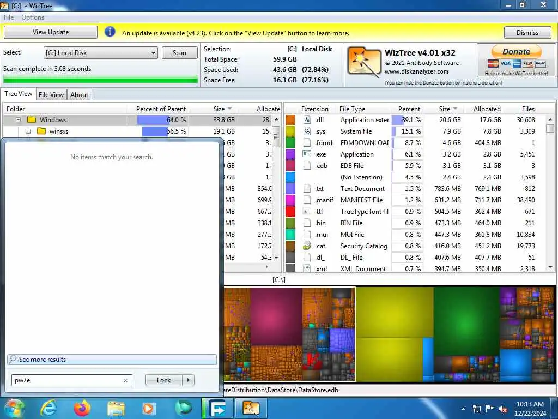Click the Files column header
The height and width of the screenshot is (419, 558).
point(528,109)
